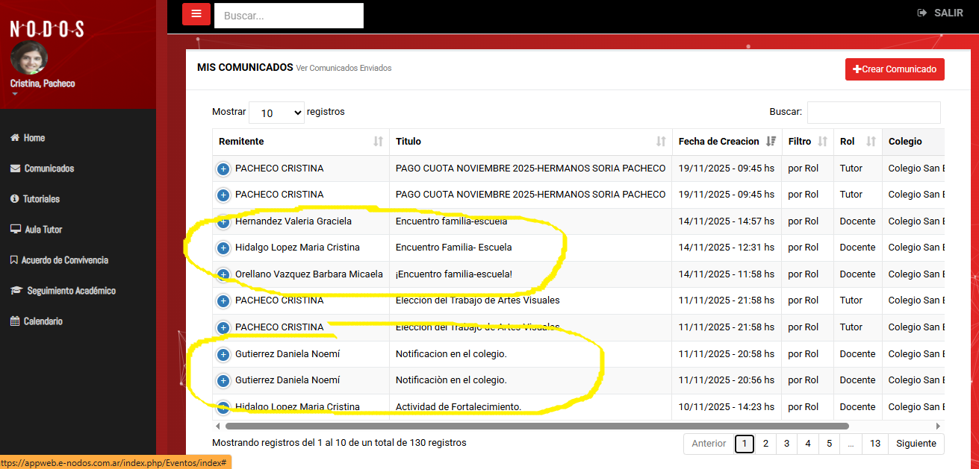979x469 pixels.
Task: Expand user menu arrow under Cristina, Pacheco
Action: [14, 95]
